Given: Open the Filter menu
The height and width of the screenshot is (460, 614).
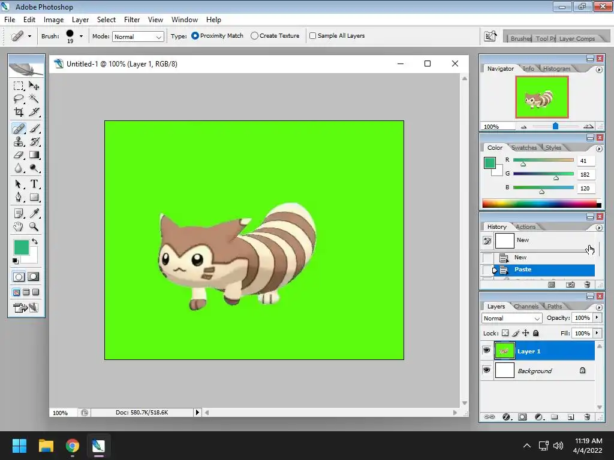Looking at the screenshot, I should pyautogui.click(x=132, y=20).
